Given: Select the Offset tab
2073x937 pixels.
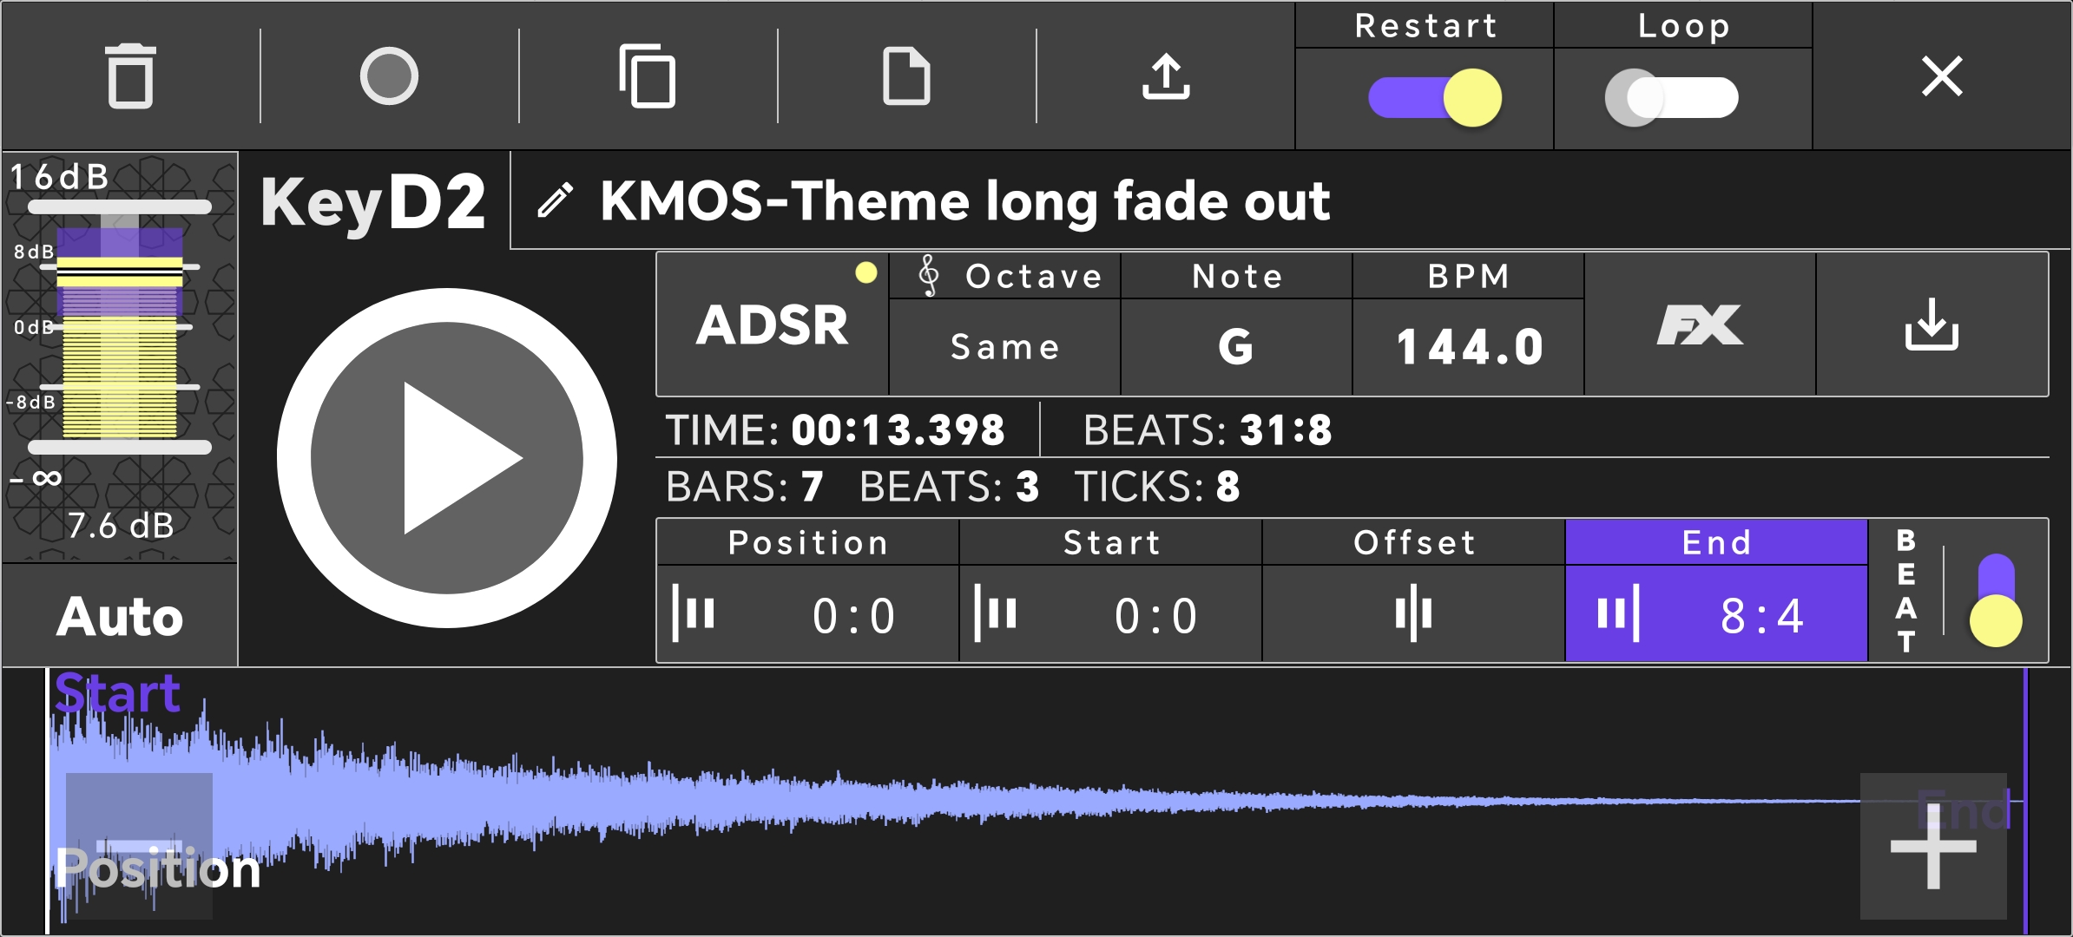Looking at the screenshot, I should click(x=1413, y=592).
